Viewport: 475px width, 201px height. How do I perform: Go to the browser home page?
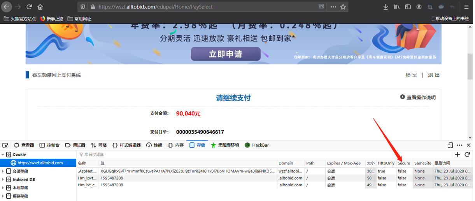click(40, 7)
